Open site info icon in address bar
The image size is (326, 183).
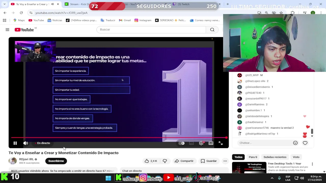tap(31, 13)
